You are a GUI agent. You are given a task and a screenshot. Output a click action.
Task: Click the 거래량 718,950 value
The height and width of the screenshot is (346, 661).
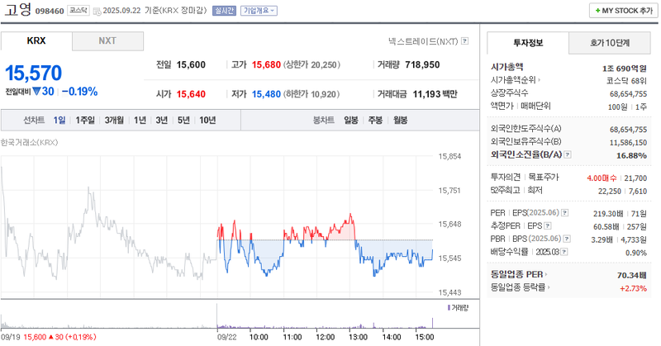coord(422,65)
